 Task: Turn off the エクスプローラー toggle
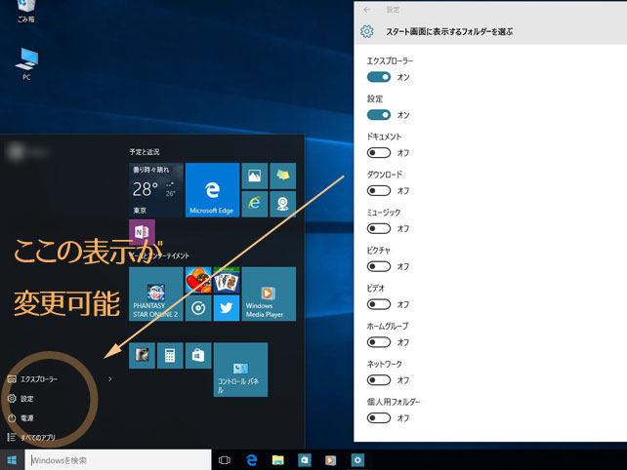click(378, 77)
